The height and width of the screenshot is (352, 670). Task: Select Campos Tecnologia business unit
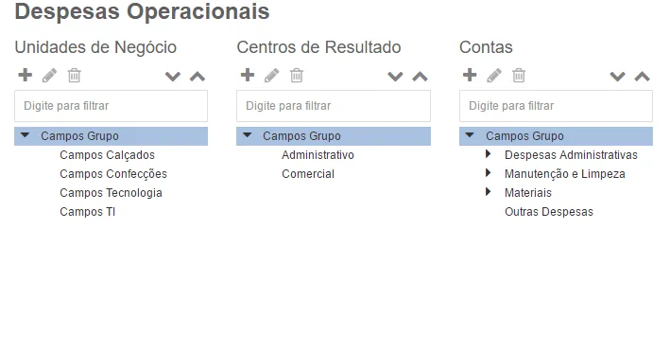112,193
